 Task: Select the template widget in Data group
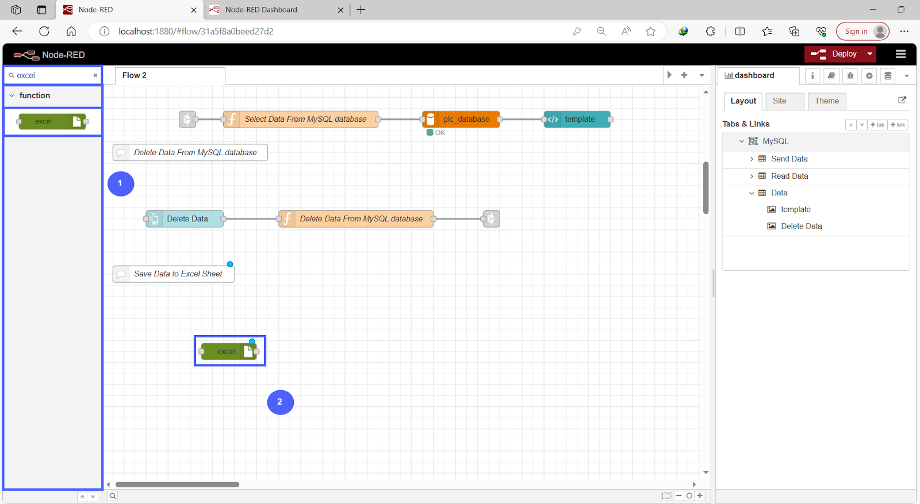pyautogui.click(x=795, y=210)
